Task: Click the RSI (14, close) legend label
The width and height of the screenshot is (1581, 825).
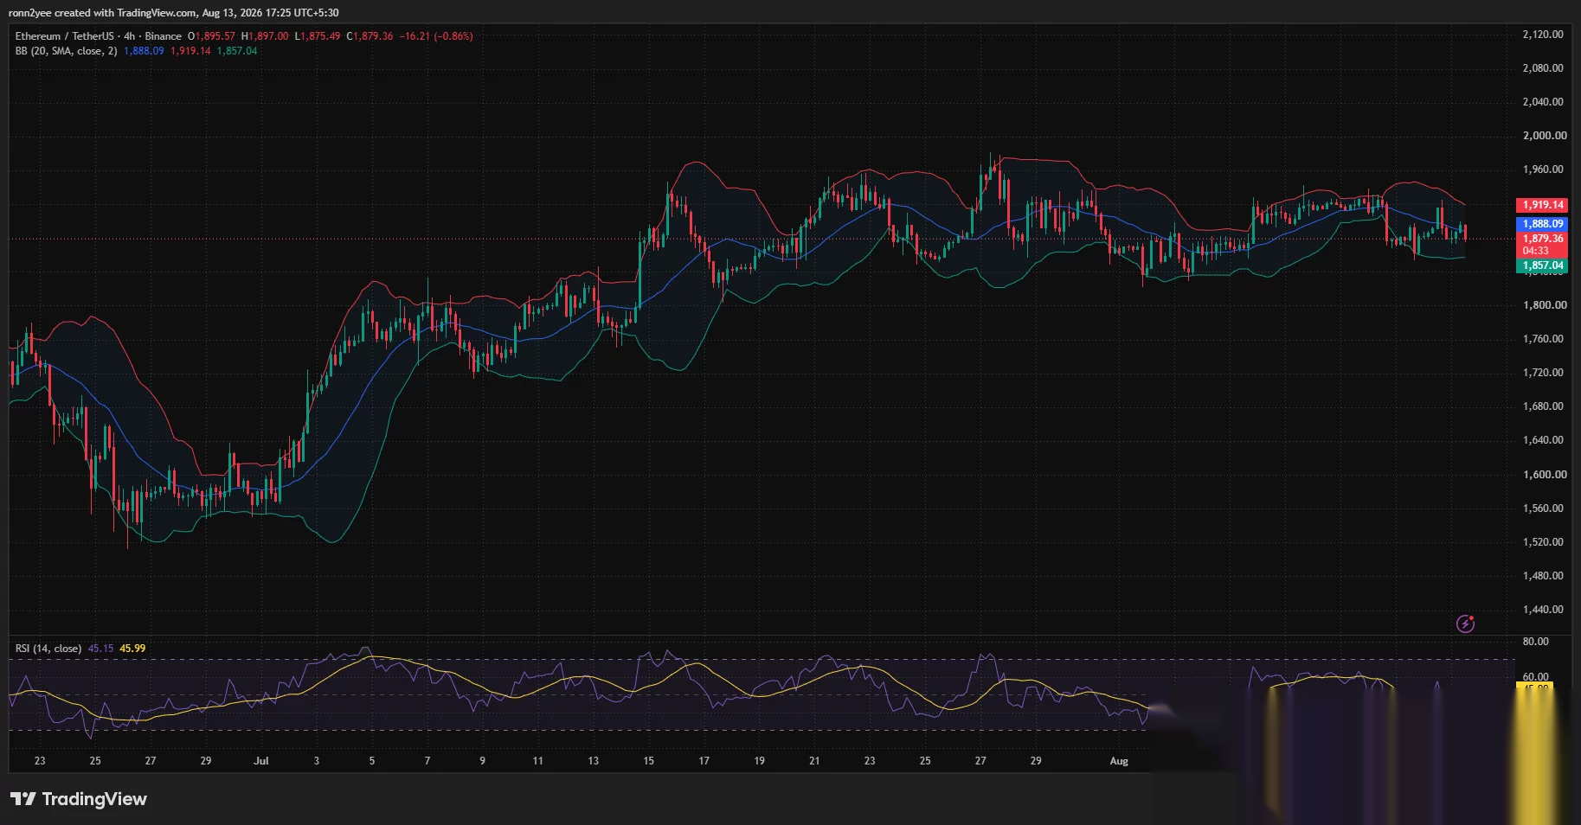Action: [48, 649]
